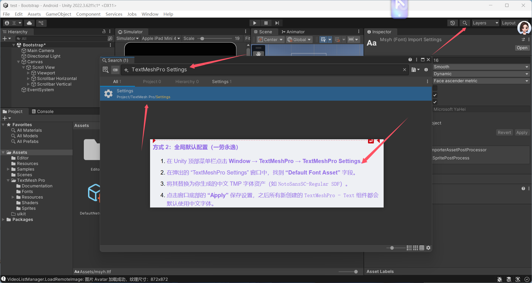Click the plus add-filter icon in search field
Viewport: 532px width, 283px height.
(x=126, y=70)
